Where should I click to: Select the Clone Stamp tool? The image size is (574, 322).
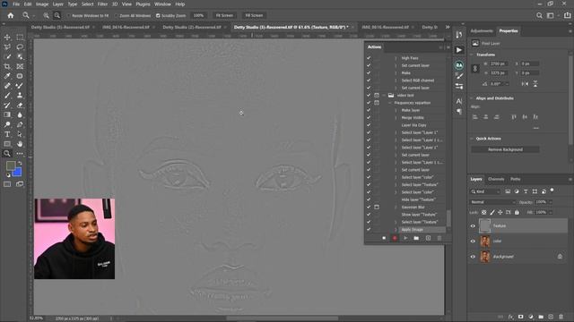pos(20,96)
